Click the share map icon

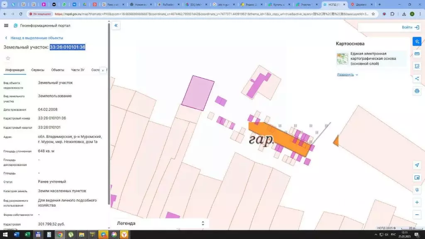point(417,78)
